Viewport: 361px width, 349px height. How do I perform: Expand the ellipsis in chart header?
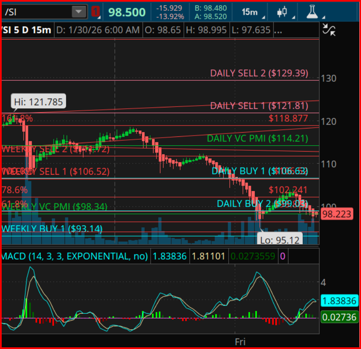[x=278, y=30]
